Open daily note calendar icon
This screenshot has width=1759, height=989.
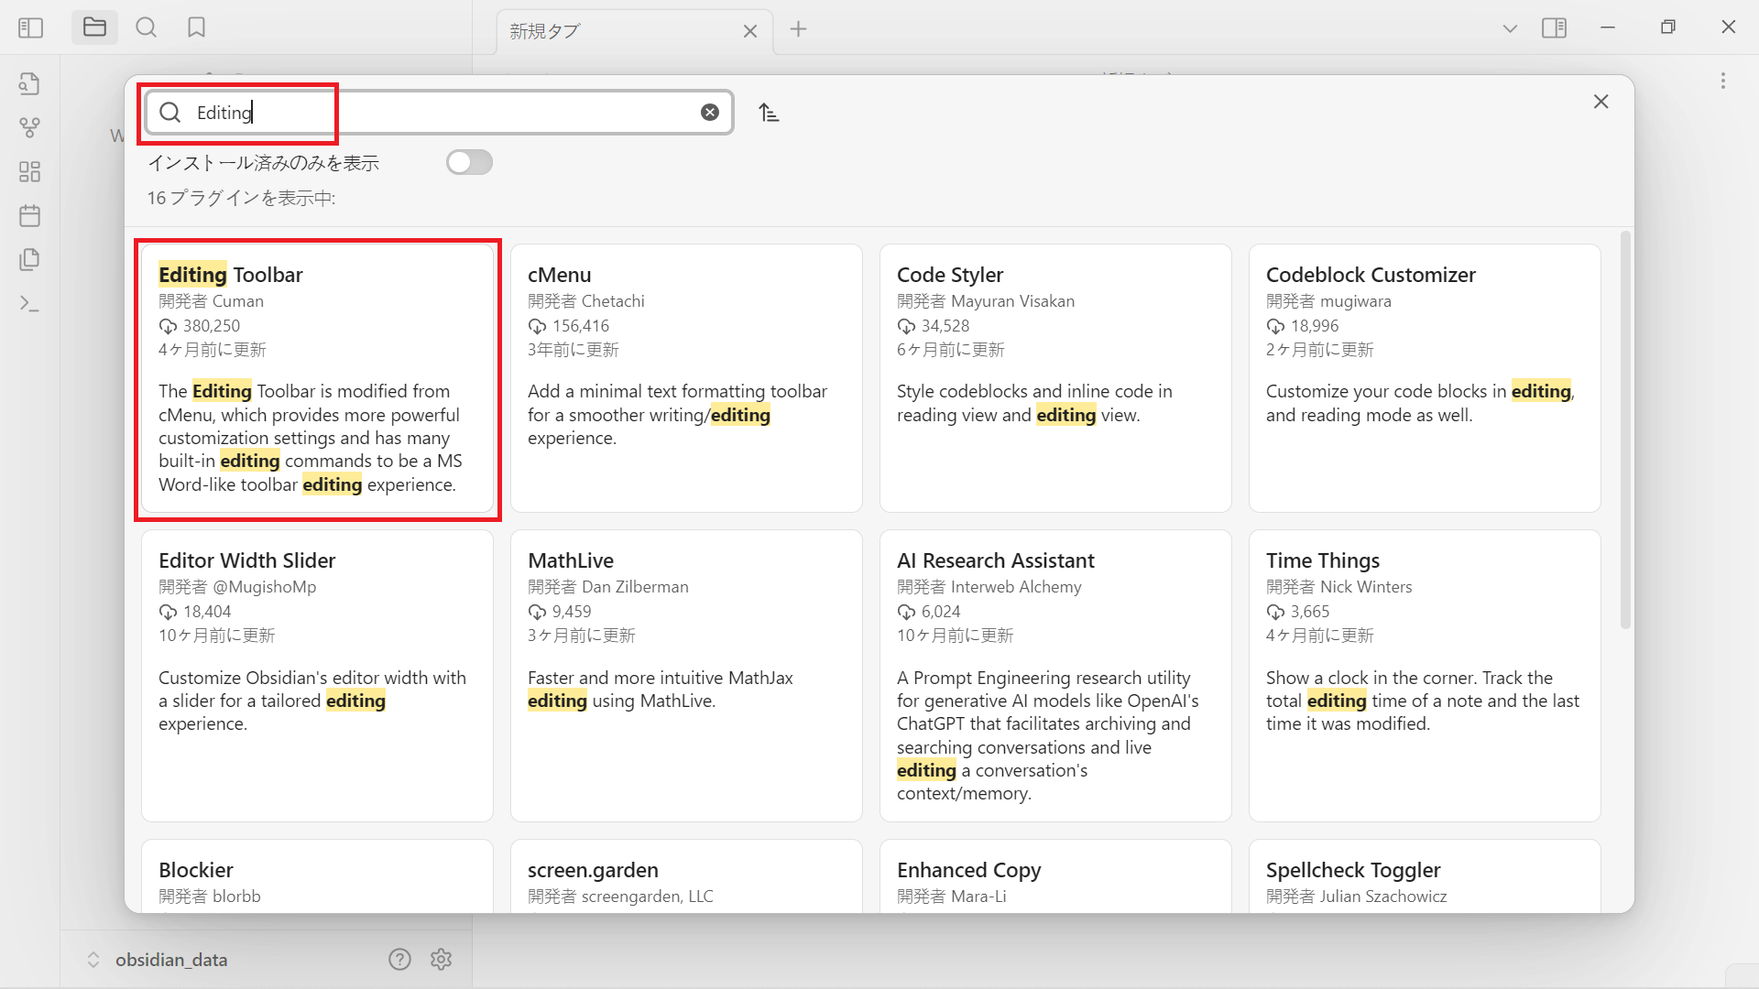29,216
